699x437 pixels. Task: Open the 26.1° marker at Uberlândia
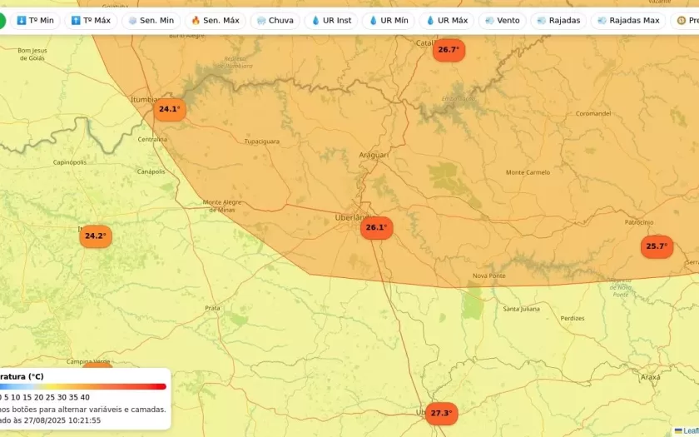(376, 227)
